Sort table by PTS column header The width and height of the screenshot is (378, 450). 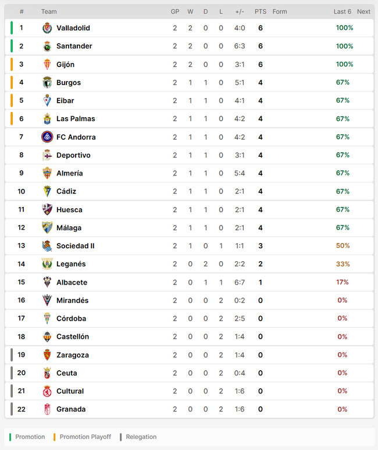point(260,12)
